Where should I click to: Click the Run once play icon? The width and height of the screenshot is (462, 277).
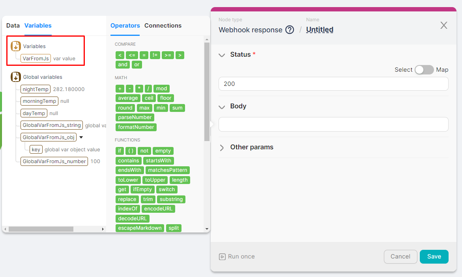tap(222, 257)
